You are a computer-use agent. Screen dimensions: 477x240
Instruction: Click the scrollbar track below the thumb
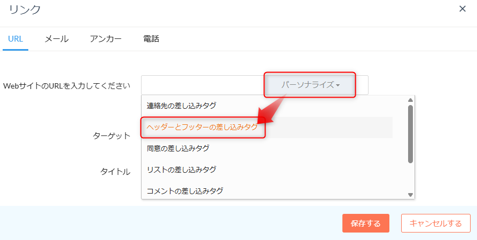(x=410, y=177)
